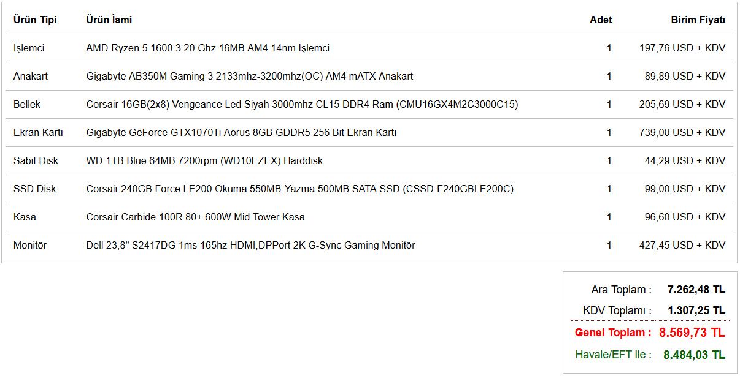Click the green Havale/EFT ile label

coord(614,354)
